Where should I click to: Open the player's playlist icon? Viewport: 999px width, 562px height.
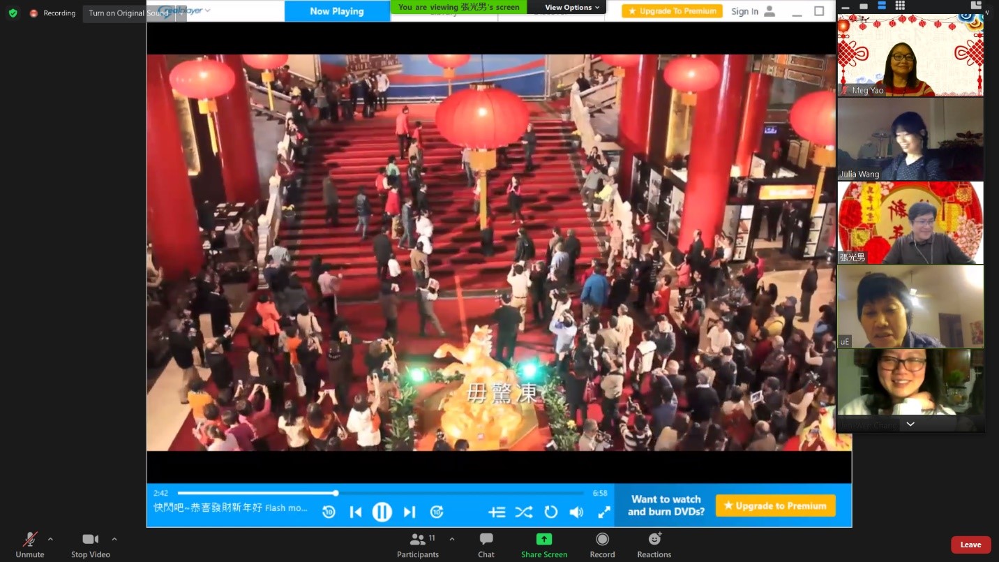pyautogui.click(x=497, y=512)
